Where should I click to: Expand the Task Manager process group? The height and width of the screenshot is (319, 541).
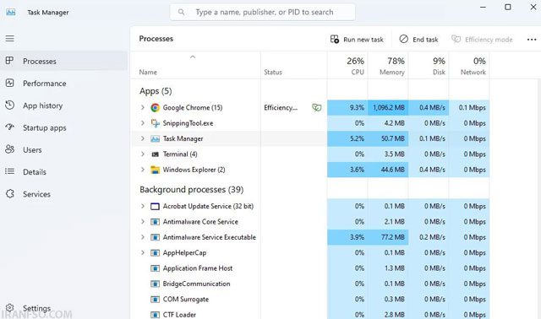[143, 138]
